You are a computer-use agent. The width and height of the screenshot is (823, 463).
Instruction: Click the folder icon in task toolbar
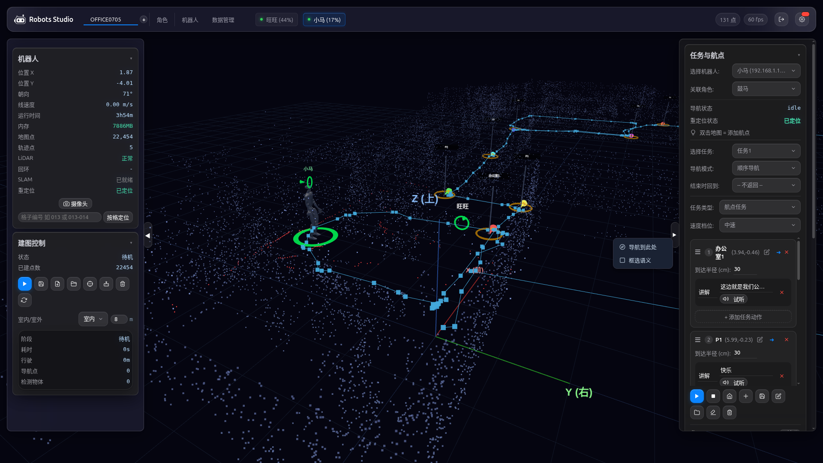tap(697, 412)
